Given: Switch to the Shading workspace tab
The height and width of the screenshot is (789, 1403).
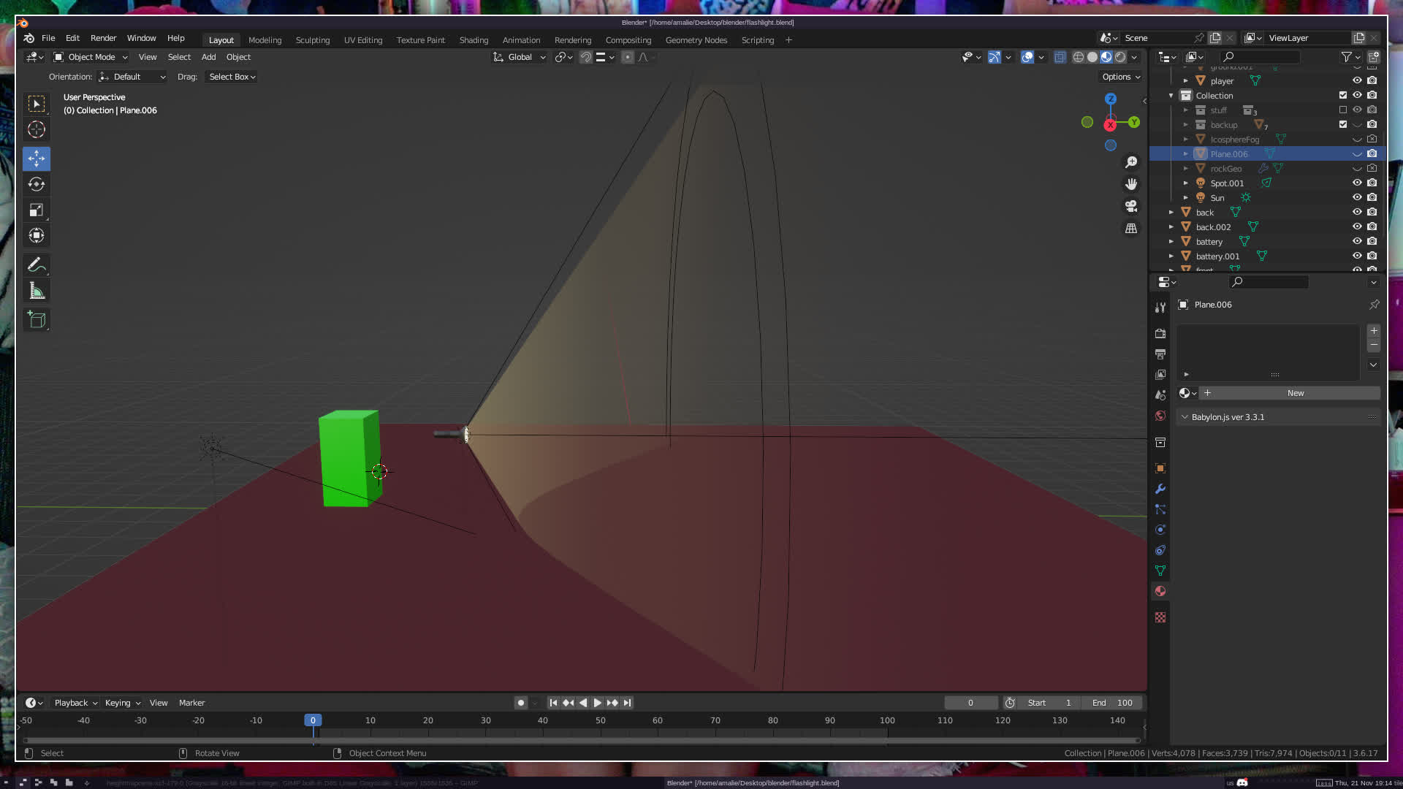Looking at the screenshot, I should tap(474, 40).
